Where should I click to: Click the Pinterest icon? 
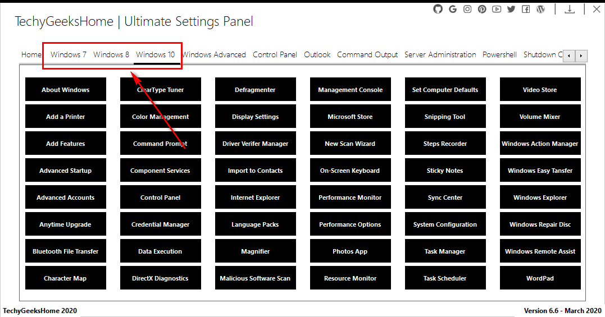[x=482, y=9]
